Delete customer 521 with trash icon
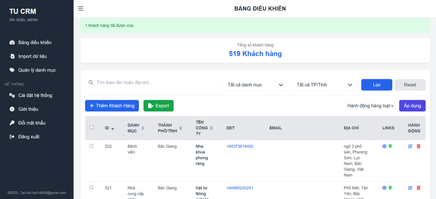Screen dimensions: 436x199 click(x=419, y=188)
